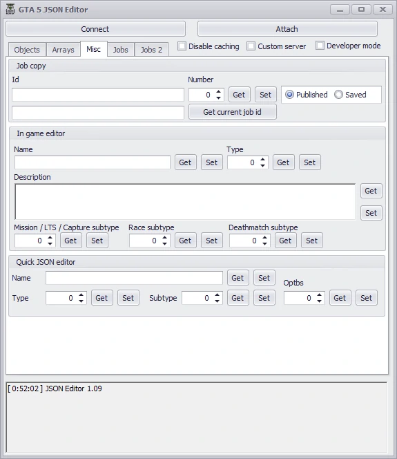
Task: Switch to the Arrays tab
Action: tap(63, 50)
